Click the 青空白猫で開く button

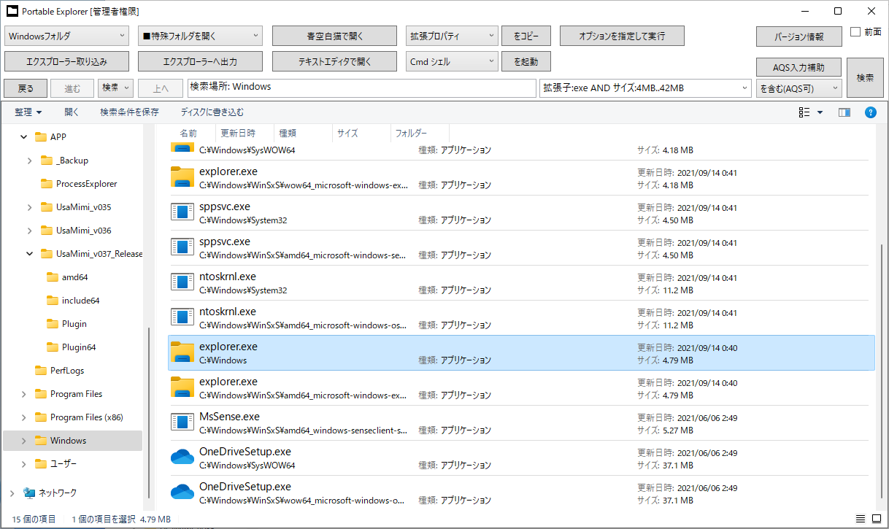pos(334,36)
